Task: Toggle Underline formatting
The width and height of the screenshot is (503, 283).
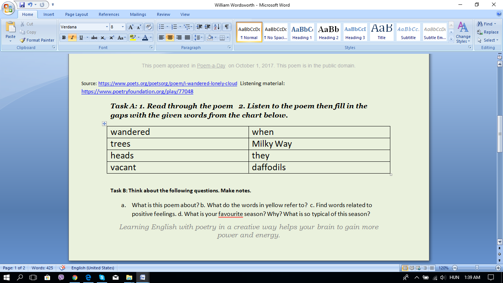Action: [x=81, y=38]
